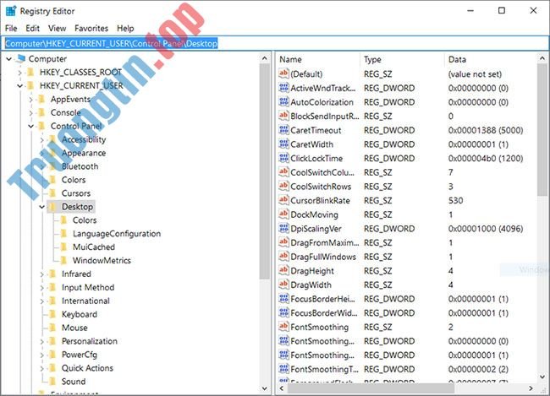This screenshot has height=396, width=550.
Task: Click tree pane scroll down arrow
Action: click(265, 388)
